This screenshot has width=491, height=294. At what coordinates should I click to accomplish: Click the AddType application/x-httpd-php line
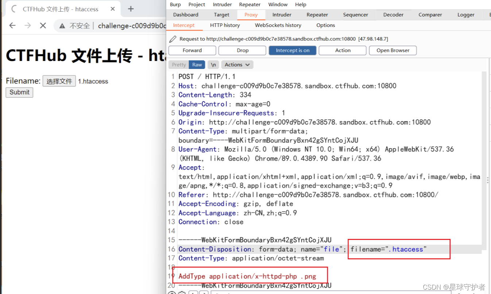pyautogui.click(x=247, y=276)
